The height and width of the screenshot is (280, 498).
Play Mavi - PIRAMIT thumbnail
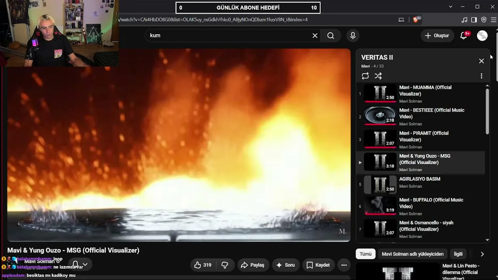point(380,140)
